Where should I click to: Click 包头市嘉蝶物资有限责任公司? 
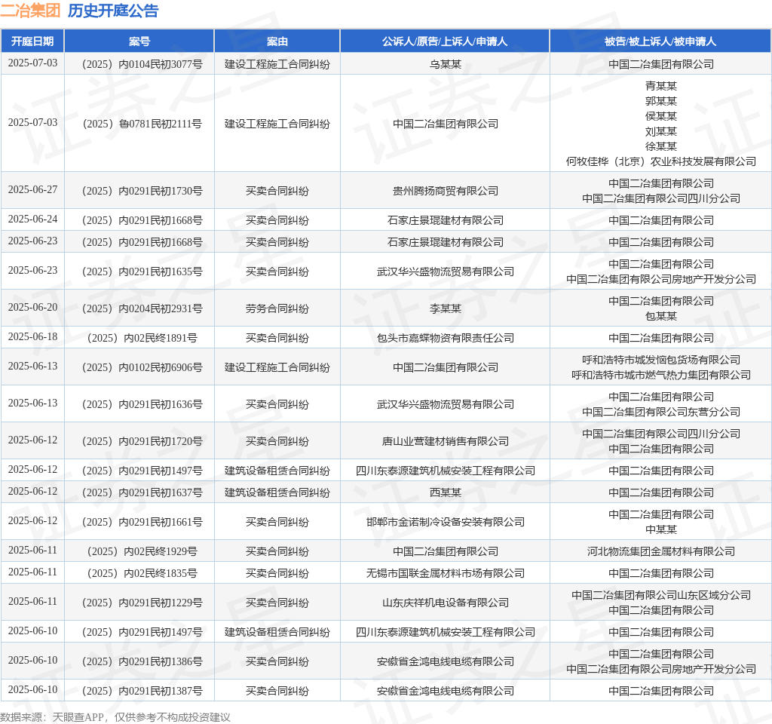[x=445, y=338]
